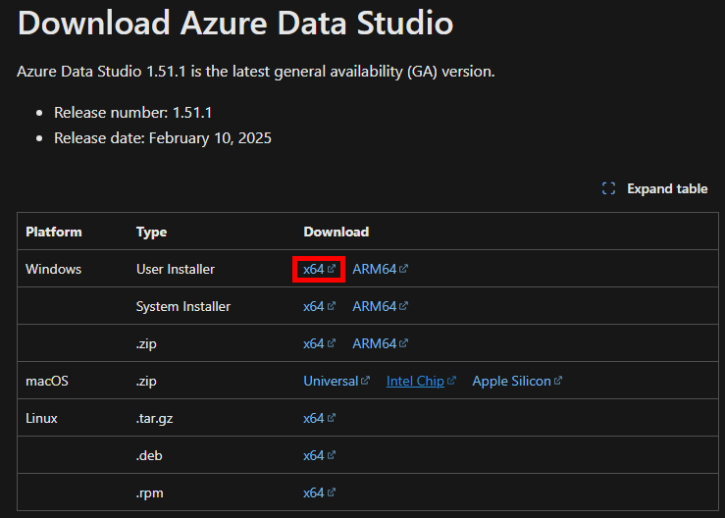Viewport: 725px width, 518px height.
Task: Download Linux .deb x64 package
Action: point(319,455)
